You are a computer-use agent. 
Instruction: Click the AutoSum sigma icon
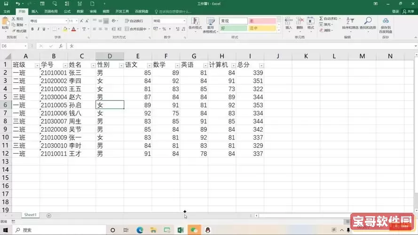tap(321, 19)
